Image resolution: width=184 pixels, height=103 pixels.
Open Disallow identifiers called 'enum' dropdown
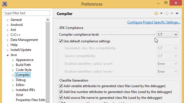pos(167,72)
